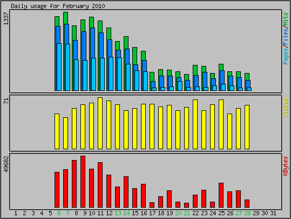Click the Pages/Files/Hits vertical legend
291x219 pixels.
286,38
